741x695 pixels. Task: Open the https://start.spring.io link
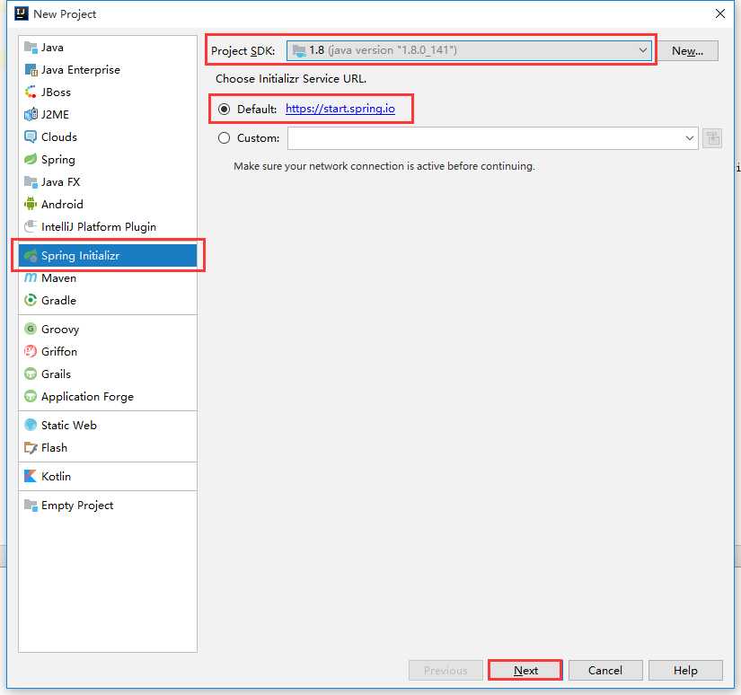[x=340, y=109]
